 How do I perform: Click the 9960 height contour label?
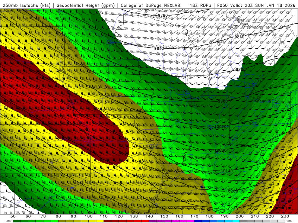click(x=223, y=101)
